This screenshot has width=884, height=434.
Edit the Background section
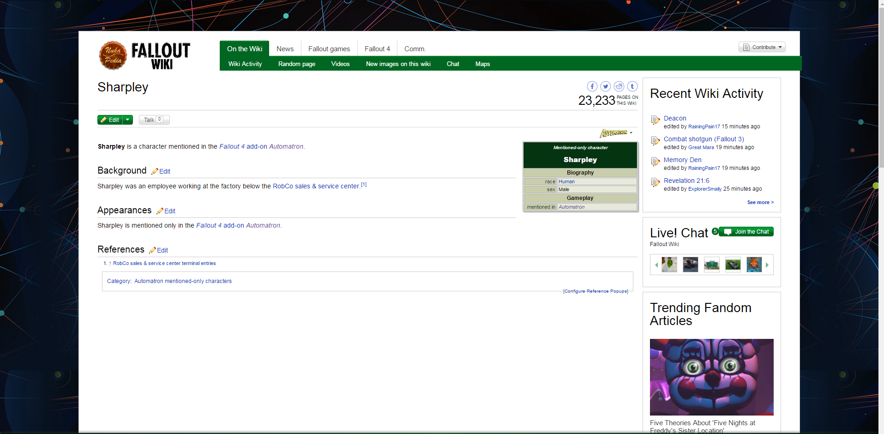click(161, 171)
